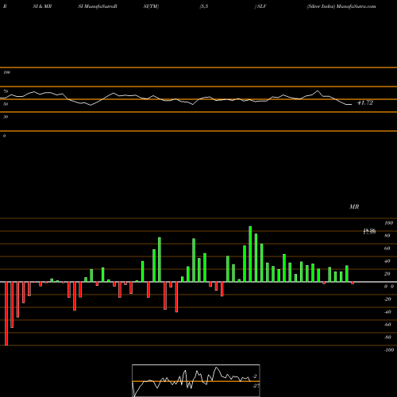Click the '(Silver Index) MunafaSutra.com' title text

(341, 6)
